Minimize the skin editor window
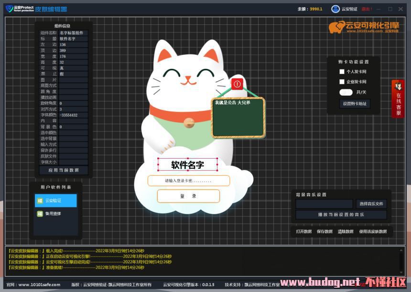 click(x=379, y=9)
